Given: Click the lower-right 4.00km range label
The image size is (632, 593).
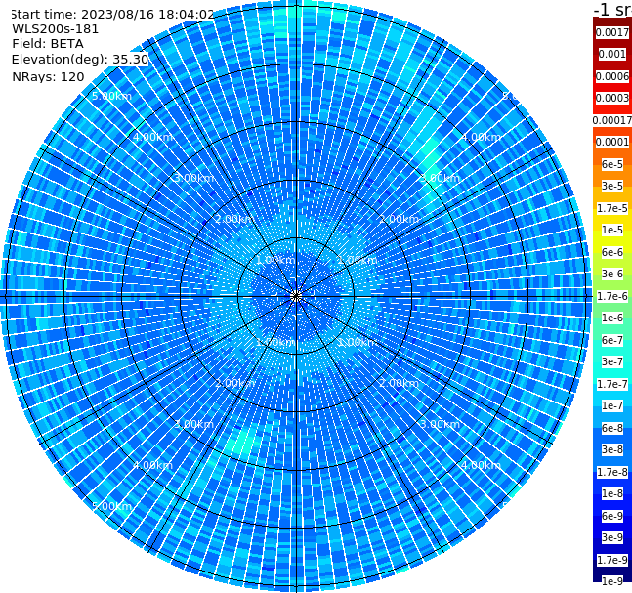Looking at the screenshot, I should pos(482,465).
